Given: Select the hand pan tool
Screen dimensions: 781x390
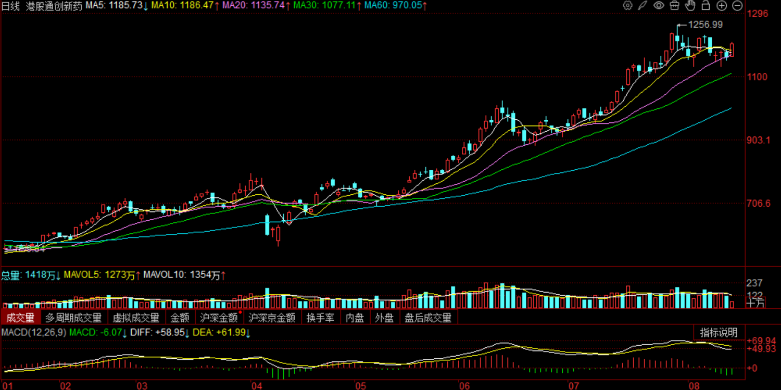Looking at the screenshot, I should click(690, 6).
